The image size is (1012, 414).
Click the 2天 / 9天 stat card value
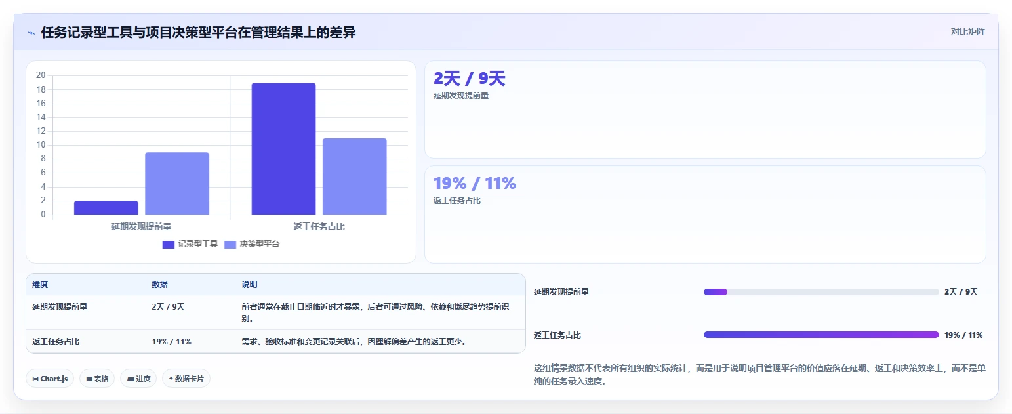point(470,79)
